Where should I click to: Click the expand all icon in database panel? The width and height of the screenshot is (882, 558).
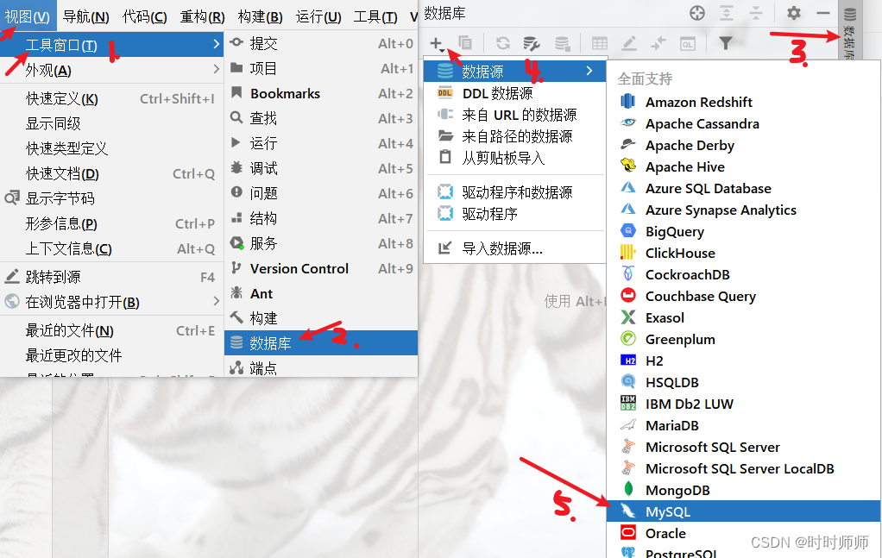point(727,13)
